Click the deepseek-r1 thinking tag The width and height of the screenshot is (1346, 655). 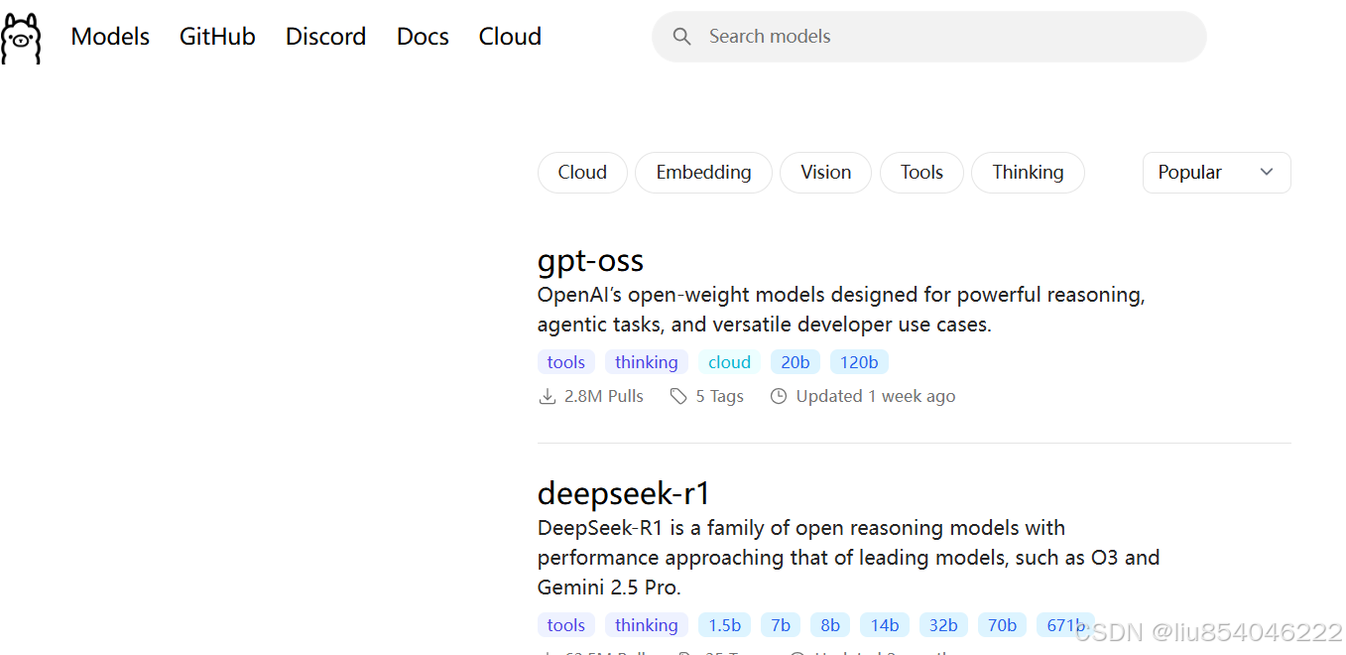tap(647, 625)
